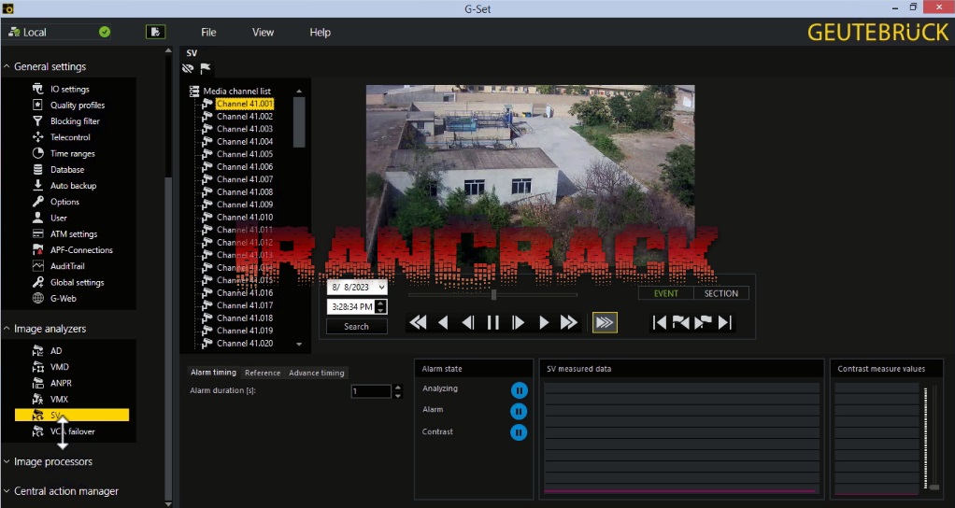Switch to the Advance timing tab
The width and height of the screenshot is (955, 508).
point(316,373)
